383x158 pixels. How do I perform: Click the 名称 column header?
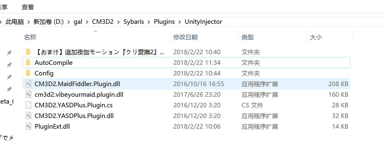[30, 37]
